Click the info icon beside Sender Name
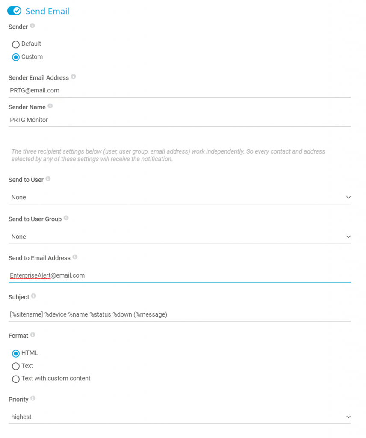Screen dimensions: 366x438 coord(50,106)
